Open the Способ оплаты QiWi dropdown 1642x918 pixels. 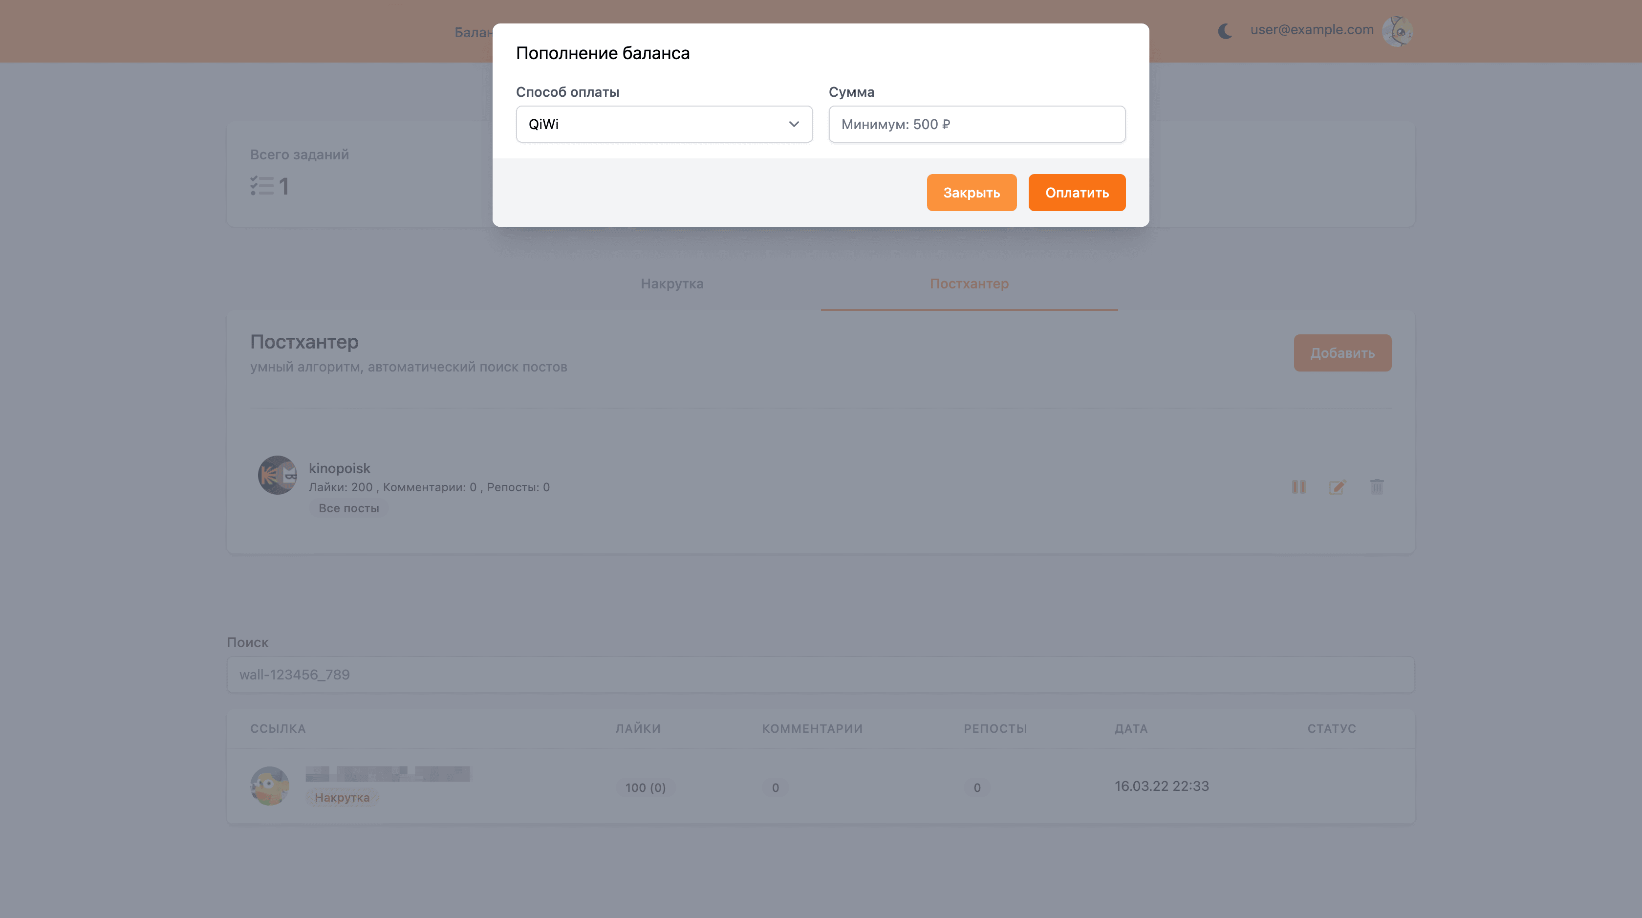click(663, 124)
